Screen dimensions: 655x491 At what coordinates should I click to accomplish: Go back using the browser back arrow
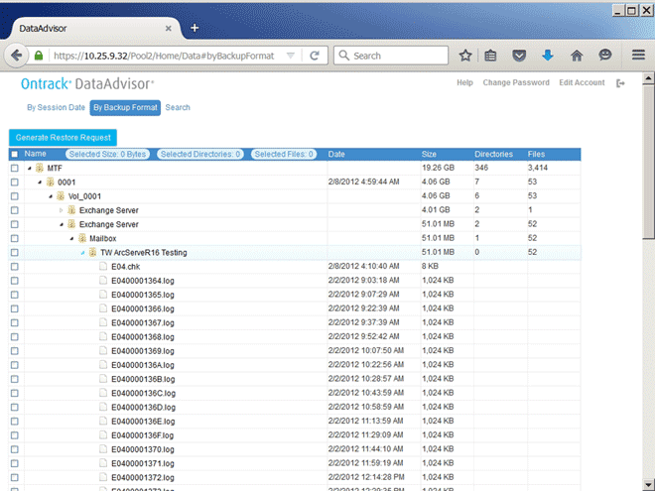coord(16,56)
